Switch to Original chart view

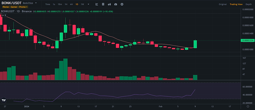click(x=223, y=4)
